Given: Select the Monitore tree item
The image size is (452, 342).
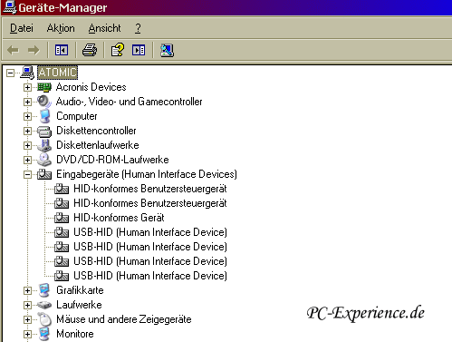Looking at the screenshot, I should 75,334.
